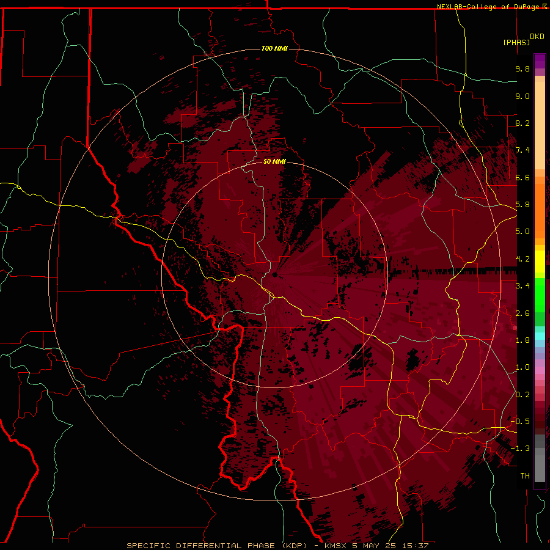Click the 9.8 scale value
The width and height of the screenshot is (550, 550).
(x=522, y=68)
